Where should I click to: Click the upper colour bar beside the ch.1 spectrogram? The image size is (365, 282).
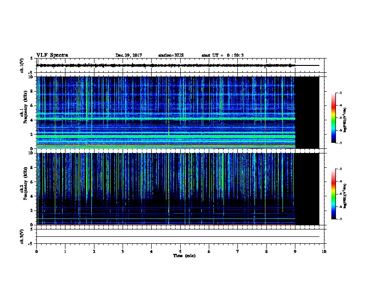click(334, 118)
